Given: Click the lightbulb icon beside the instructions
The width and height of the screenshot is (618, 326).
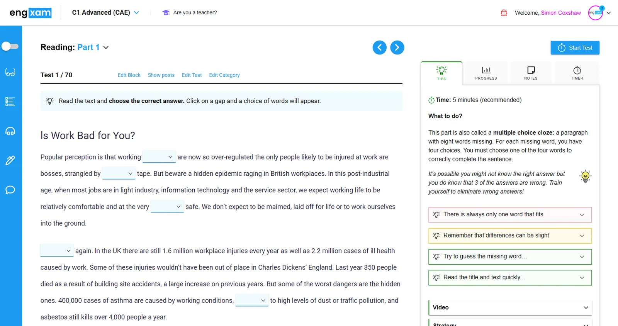Looking at the screenshot, I should [50, 101].
